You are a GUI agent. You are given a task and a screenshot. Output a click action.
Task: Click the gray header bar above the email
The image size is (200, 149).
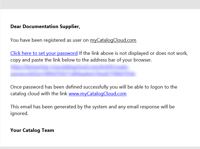(100, 4)
